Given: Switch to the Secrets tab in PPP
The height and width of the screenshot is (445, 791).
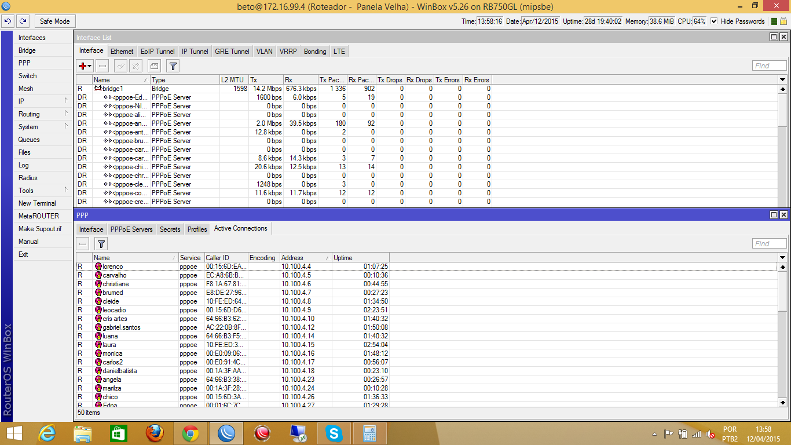Looking at the screenshot, I should coord(170,229).
